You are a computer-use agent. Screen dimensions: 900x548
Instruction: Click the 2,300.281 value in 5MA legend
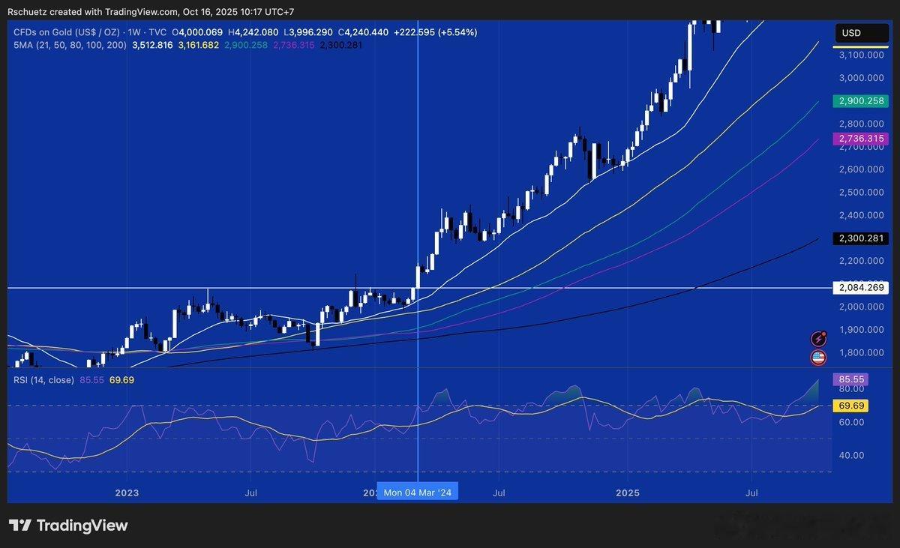click(x=340, y=45)
